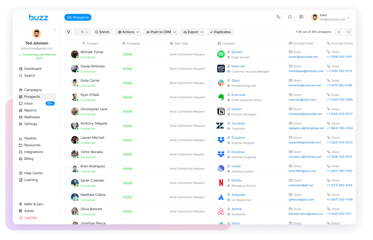Click the filter funnel icon
This screenshot has height=240, width=373.
tap(68, 32)
